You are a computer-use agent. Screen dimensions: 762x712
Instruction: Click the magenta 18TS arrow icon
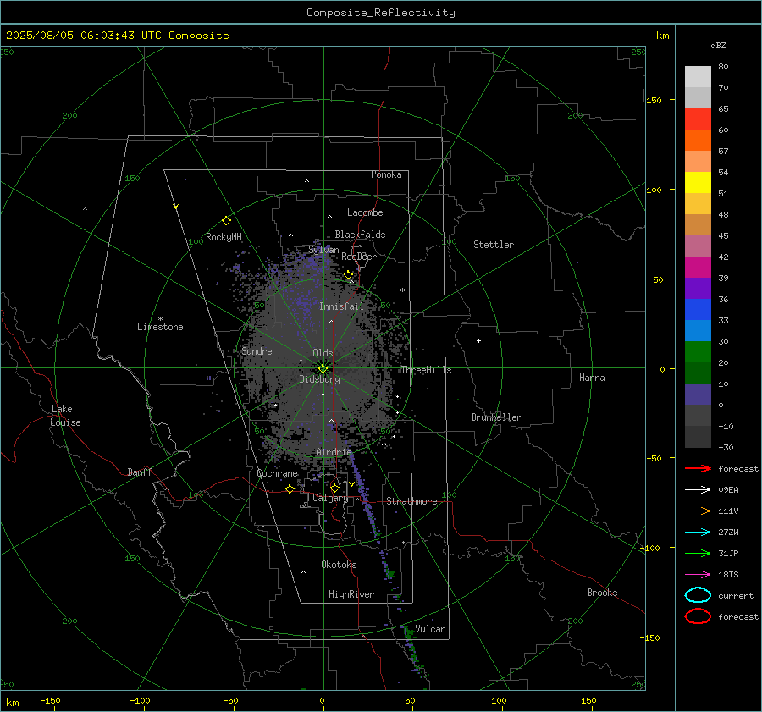(698, 575)
